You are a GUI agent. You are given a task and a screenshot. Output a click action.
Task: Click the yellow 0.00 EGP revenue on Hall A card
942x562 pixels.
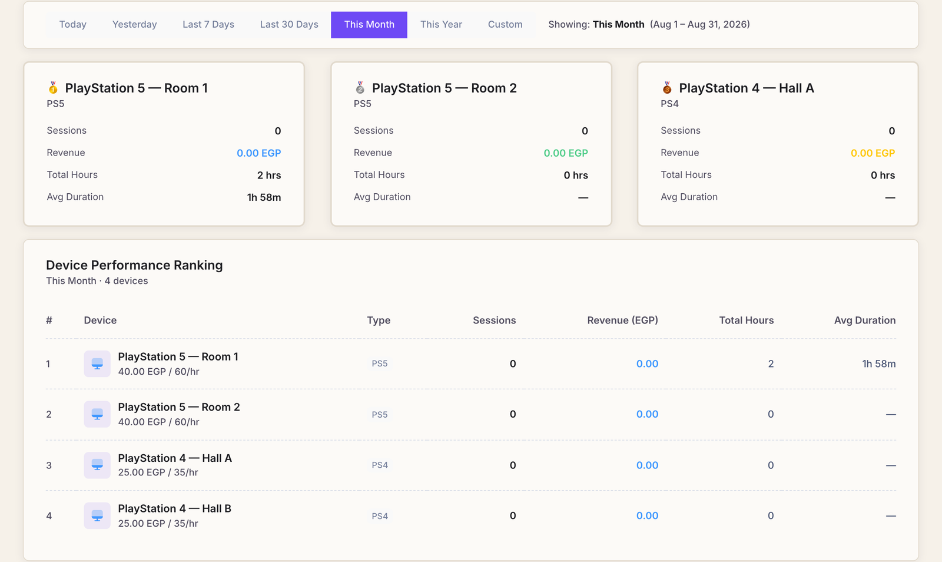coord(873,153)
